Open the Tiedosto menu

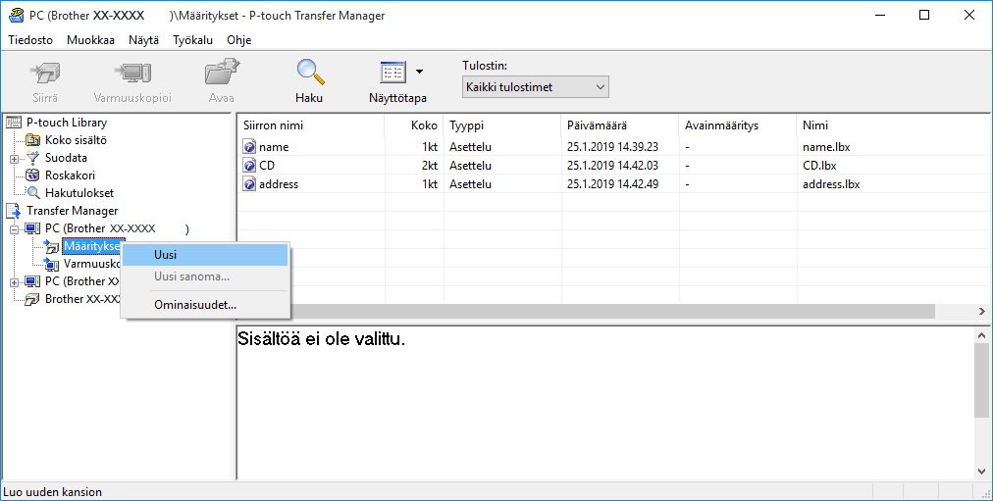tap(30, 40)
